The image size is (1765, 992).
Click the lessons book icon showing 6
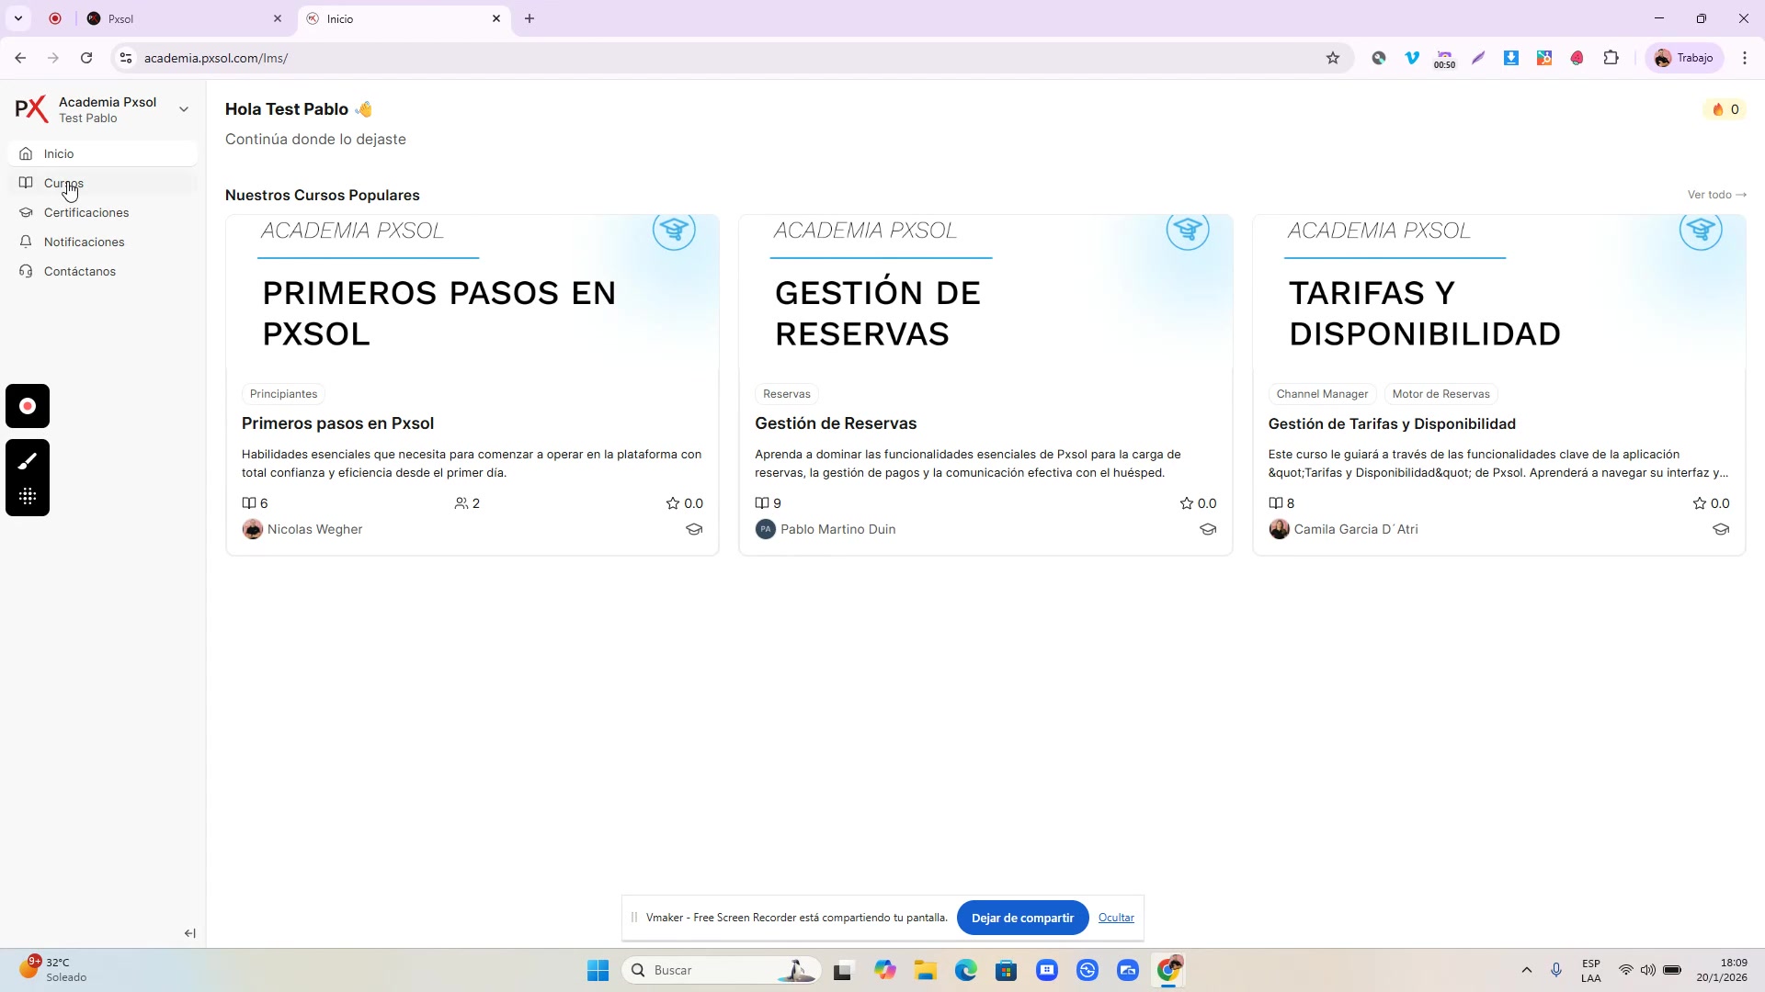[249, 503]
